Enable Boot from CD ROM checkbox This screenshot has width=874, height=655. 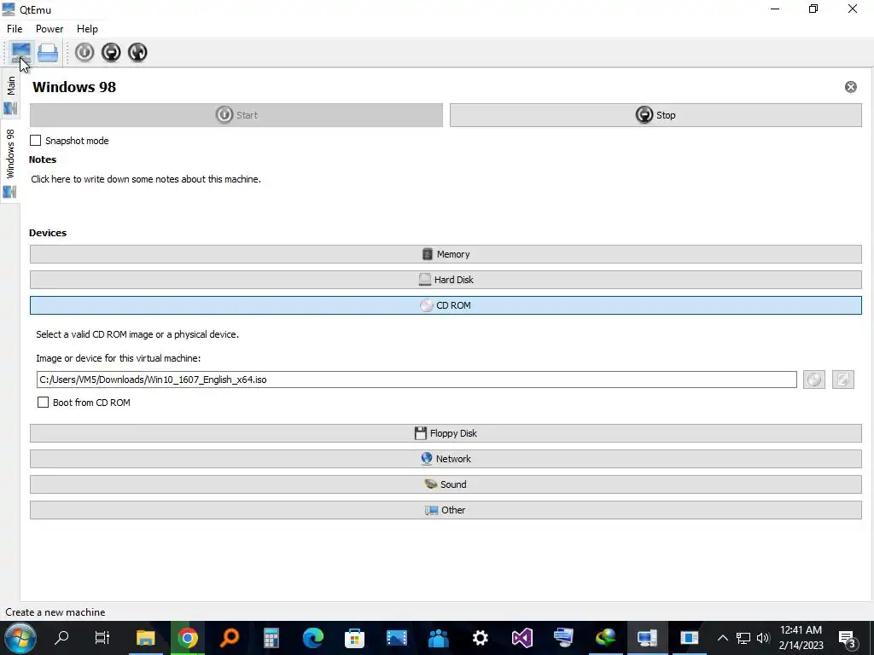click(43, 403)
